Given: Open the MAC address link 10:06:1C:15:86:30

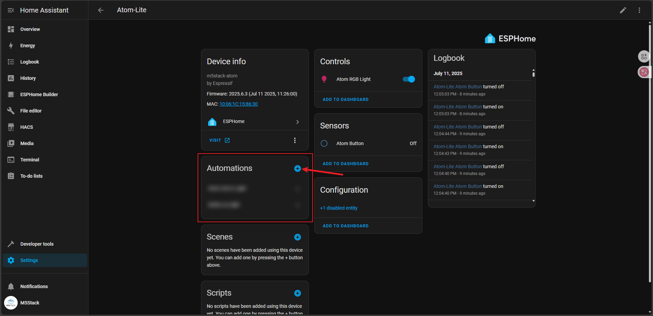Looking at the screenshot, I should (x=238, y=104).
